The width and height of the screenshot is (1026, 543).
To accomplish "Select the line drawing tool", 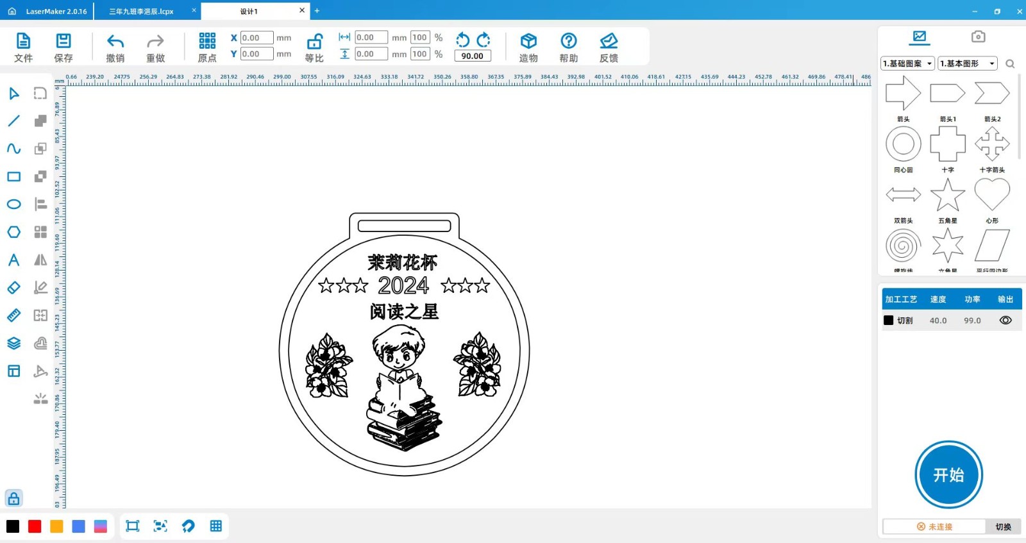I will 13,121.
